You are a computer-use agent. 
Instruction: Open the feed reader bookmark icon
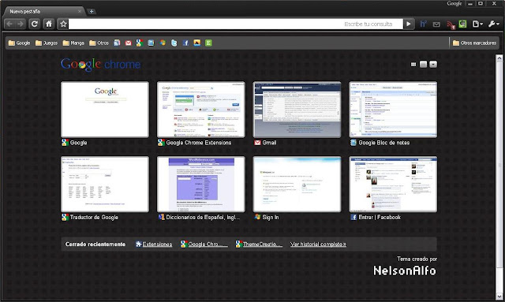tap(117, 43)
